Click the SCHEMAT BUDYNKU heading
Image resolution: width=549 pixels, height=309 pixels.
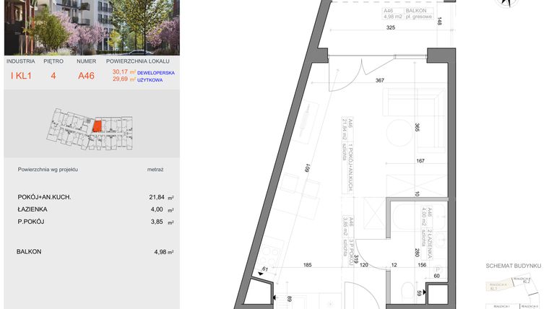514,266
